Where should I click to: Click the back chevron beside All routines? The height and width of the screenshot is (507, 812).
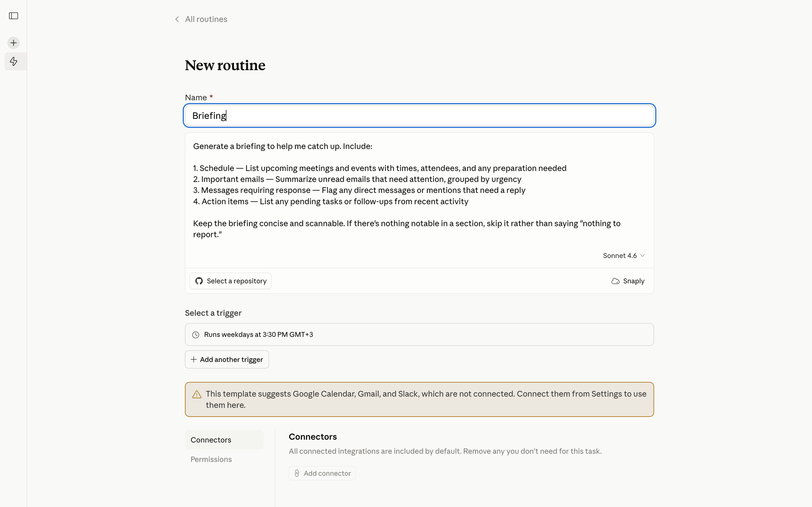(177, 19)
